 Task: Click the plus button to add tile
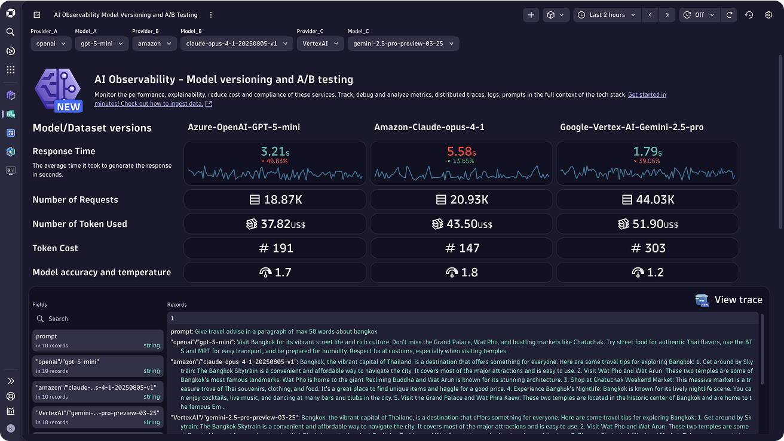coord(531,15)
